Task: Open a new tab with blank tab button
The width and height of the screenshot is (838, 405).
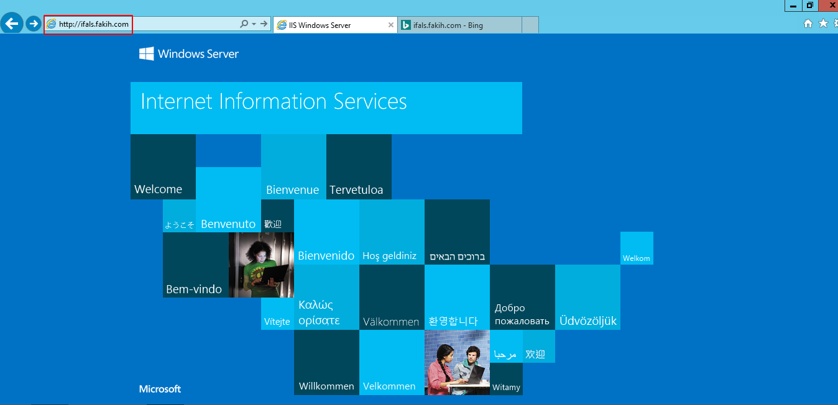Action: [530, 25]
